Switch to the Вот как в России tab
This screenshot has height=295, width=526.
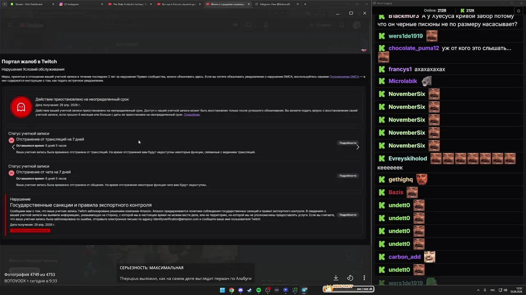coord(178,4)
